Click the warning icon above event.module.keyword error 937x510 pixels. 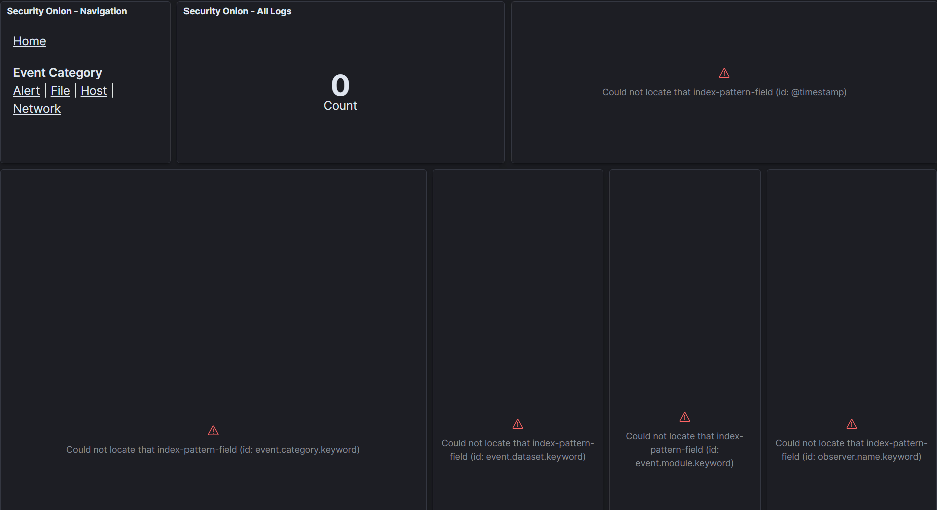[x=685, y=417]
